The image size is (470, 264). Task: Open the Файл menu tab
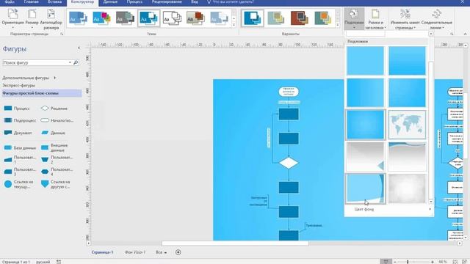[10, 1]
